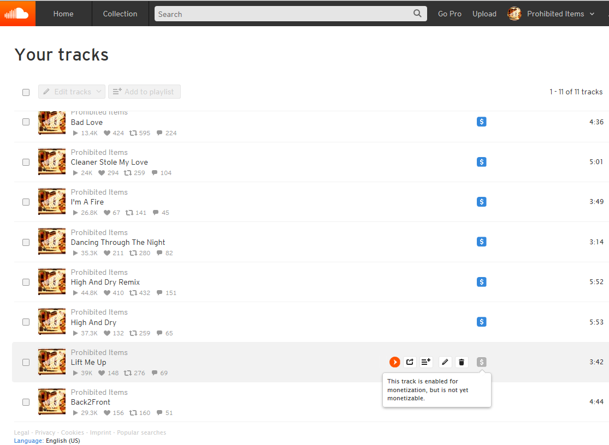Share the Lift Me Up track
The width and height of the screenshot is (609, 445).
(x=410, y=362)
